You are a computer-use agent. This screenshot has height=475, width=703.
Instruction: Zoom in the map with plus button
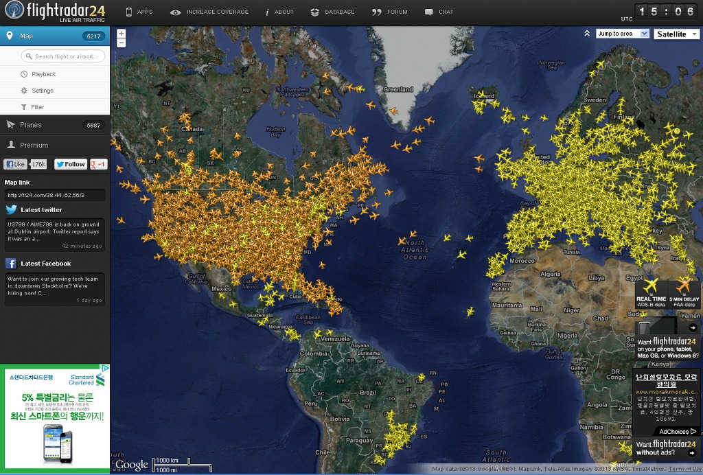click(x=121, y=34)
